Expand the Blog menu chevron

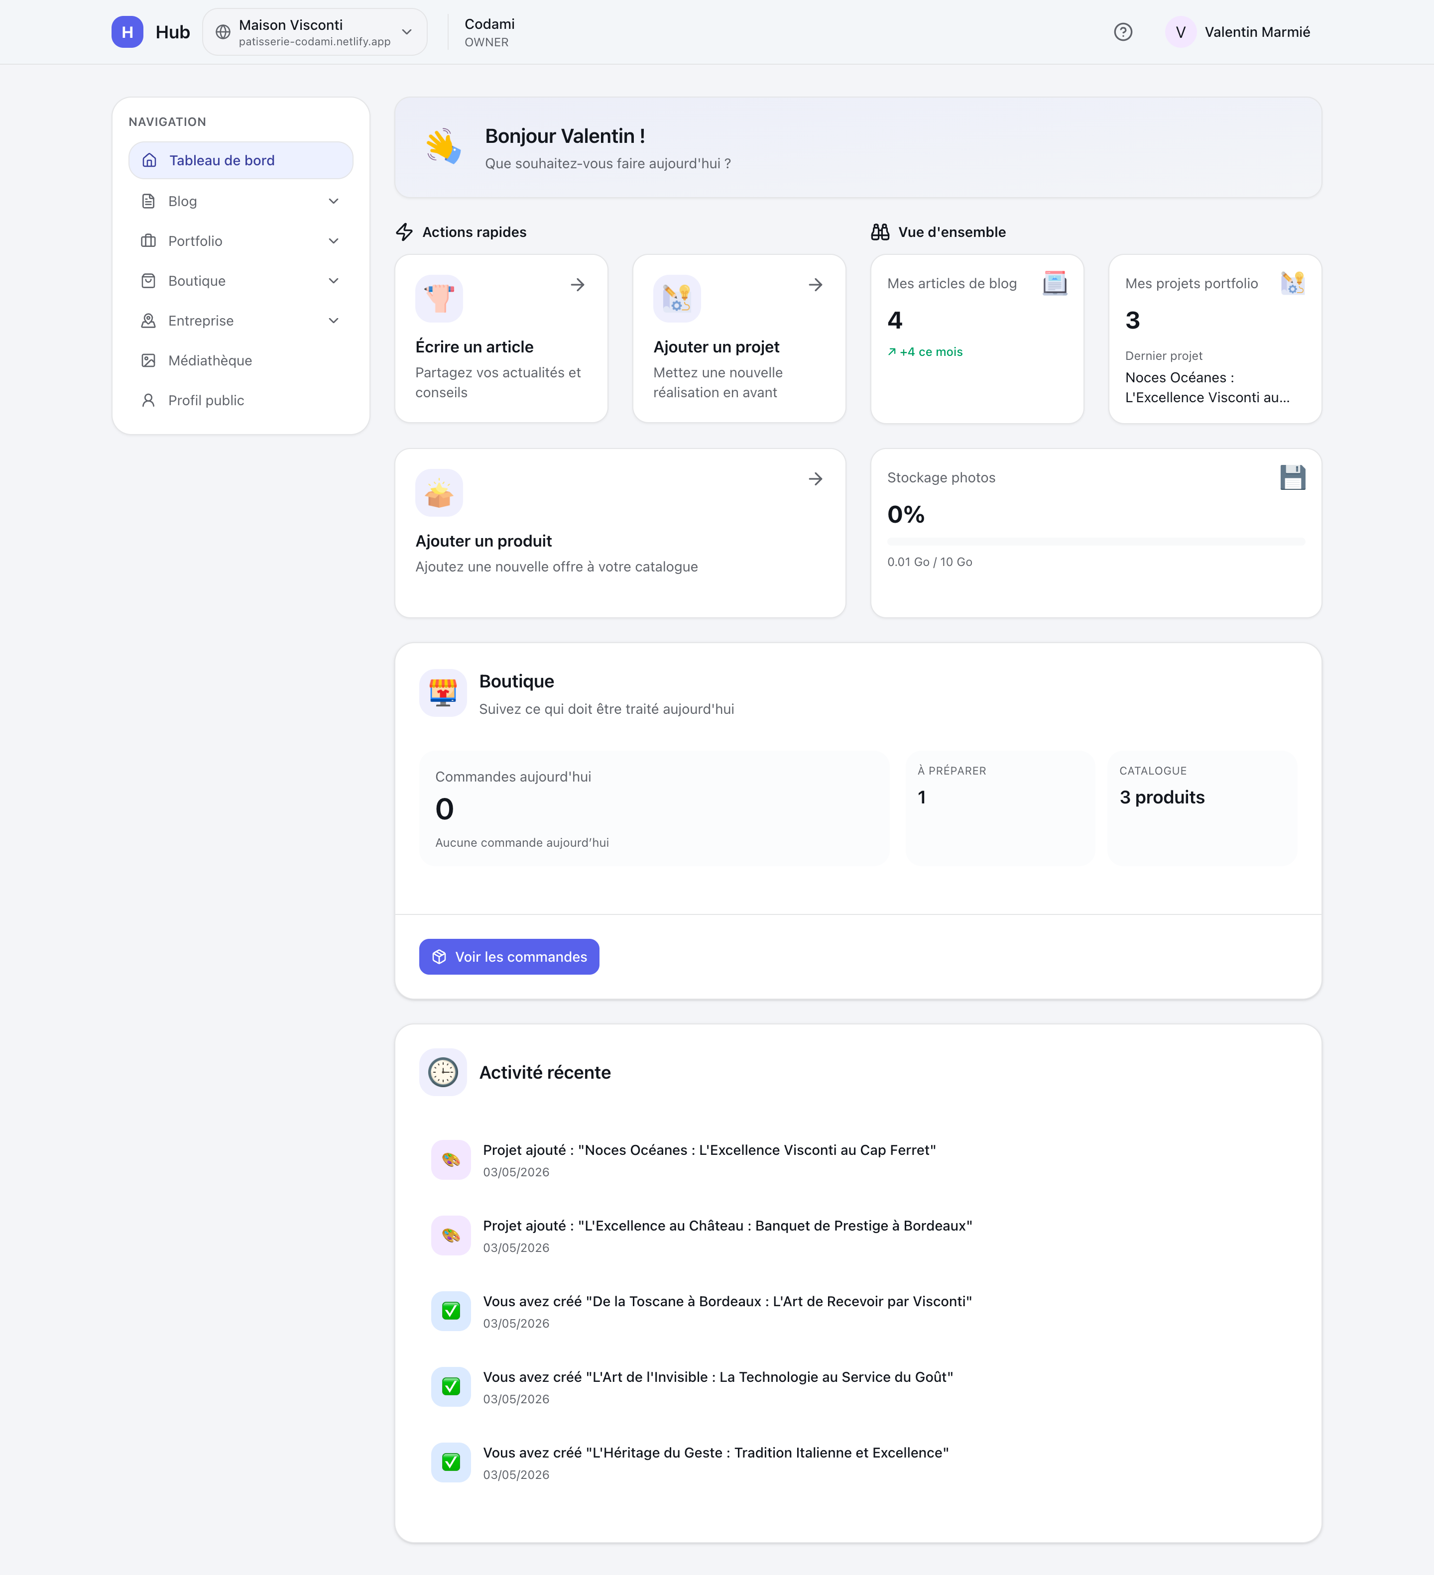click(x=334, y=201)
